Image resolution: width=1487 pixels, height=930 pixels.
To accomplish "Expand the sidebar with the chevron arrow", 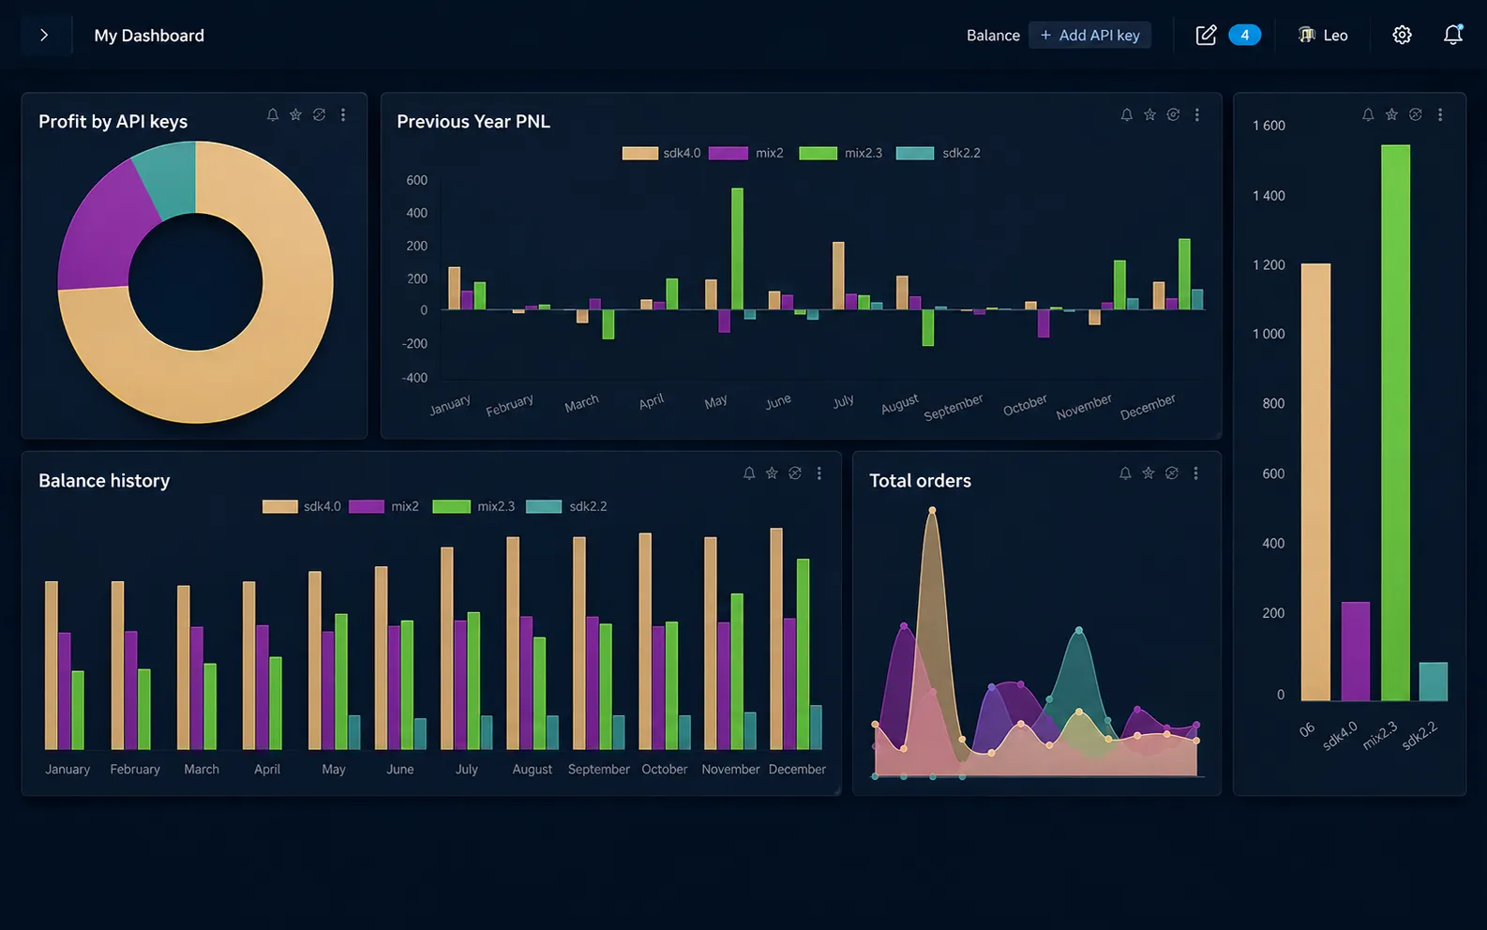I will pyautogui.click(x=44, y=36).
